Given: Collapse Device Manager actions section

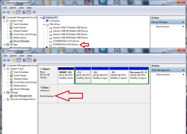Looking at the screenshot, I should click(x=183, y=22).
